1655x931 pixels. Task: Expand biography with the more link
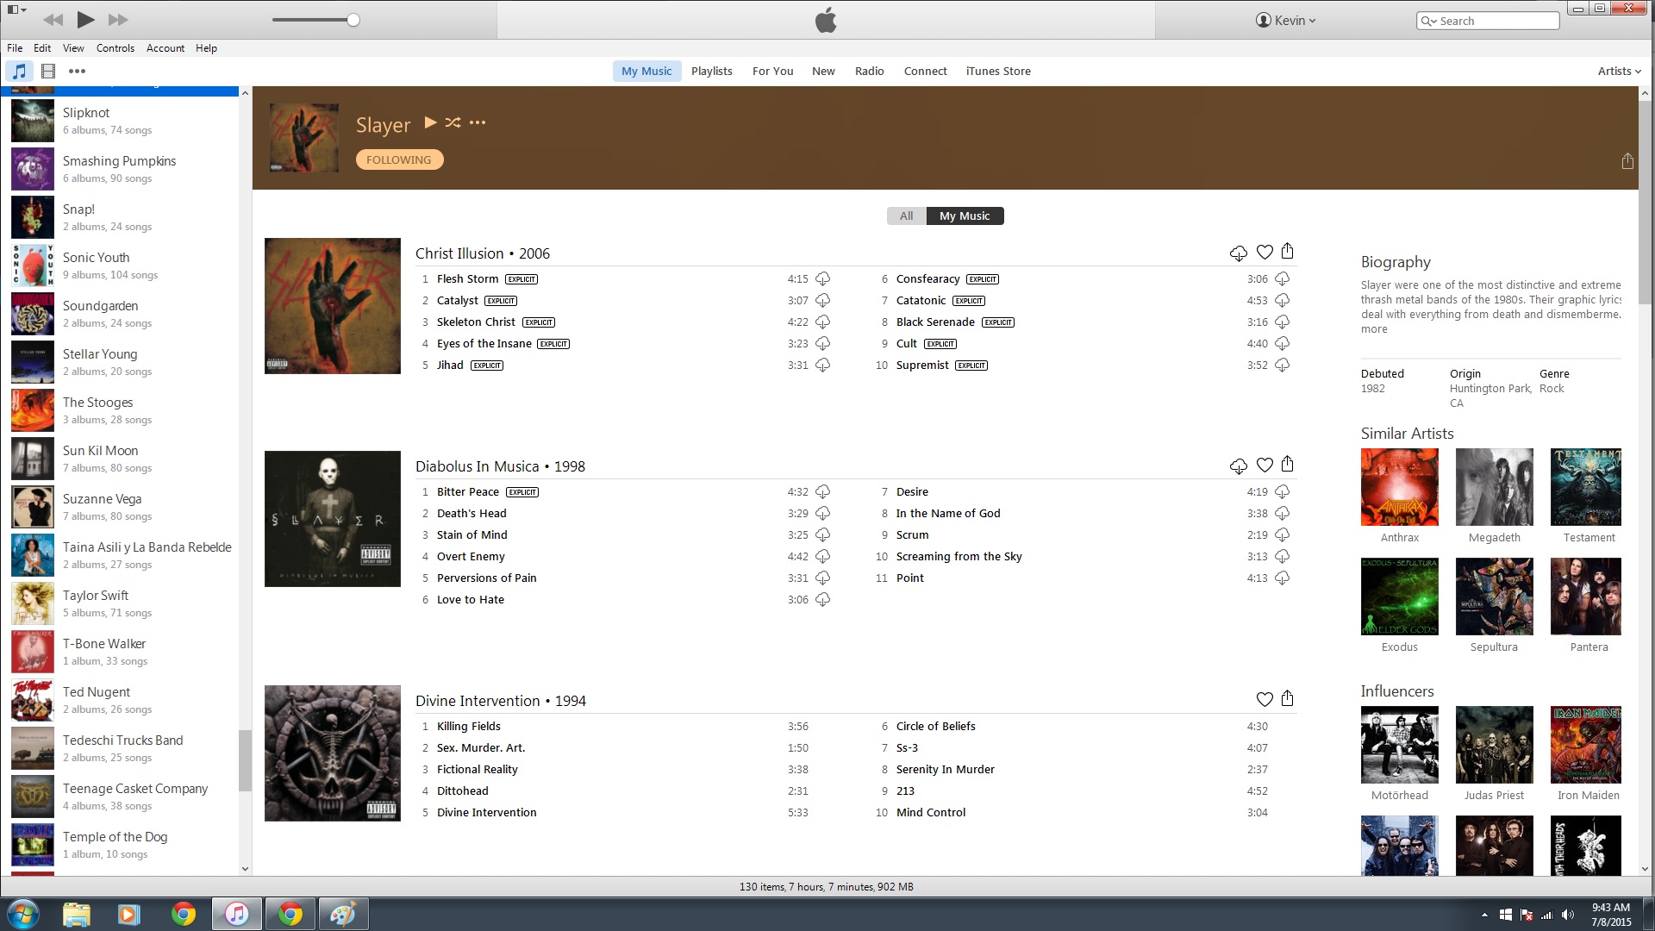(x=1374, y=329)
